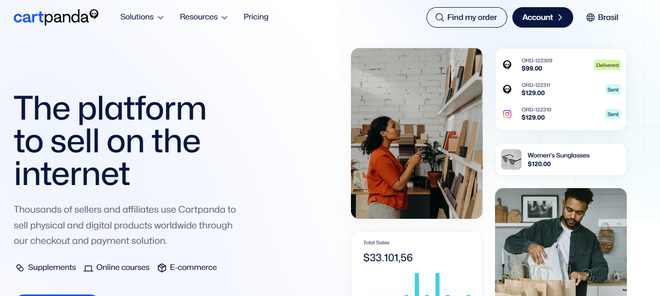The height and width of the screenshot is (296, 660).
Task: Click the Online courses laptop icon
Action: pos(88,268)
